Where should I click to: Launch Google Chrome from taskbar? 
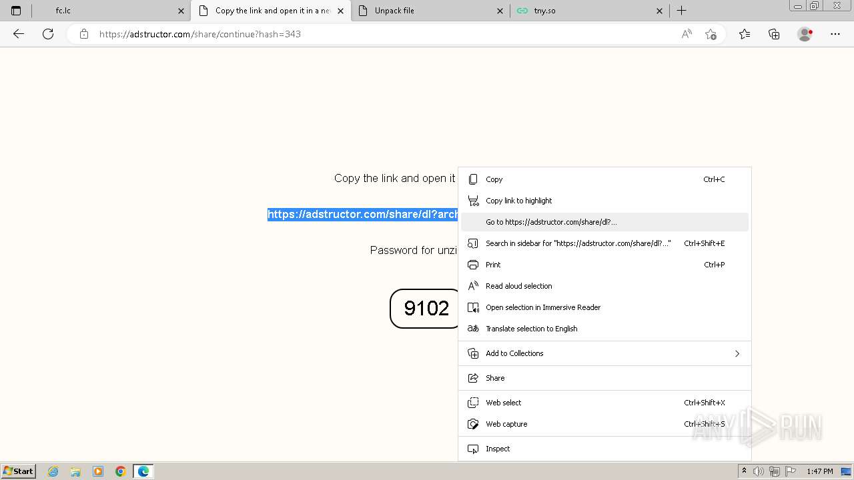click(x=121, y=471)
